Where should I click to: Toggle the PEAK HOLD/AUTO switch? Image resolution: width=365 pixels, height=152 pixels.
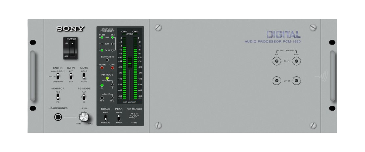(119, 117)
